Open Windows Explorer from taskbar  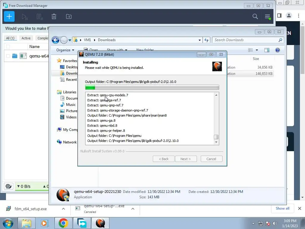[27, 223]
